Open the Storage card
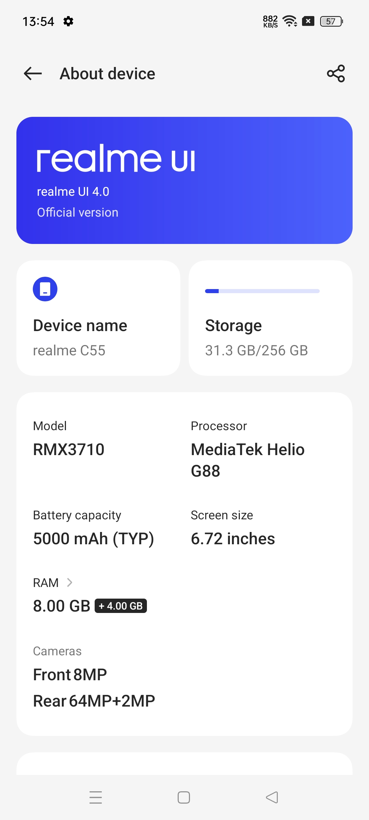Screen dimensions: 369x820 click(x=271, y=318)
